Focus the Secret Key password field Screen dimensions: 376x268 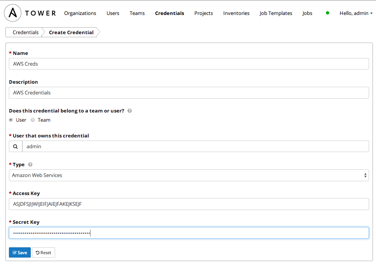point(189,233)
